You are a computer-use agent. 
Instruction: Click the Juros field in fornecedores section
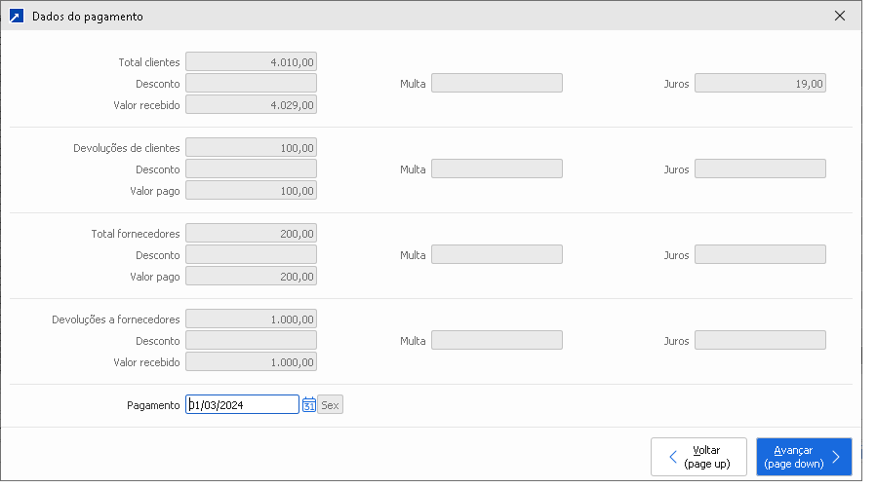760,255
